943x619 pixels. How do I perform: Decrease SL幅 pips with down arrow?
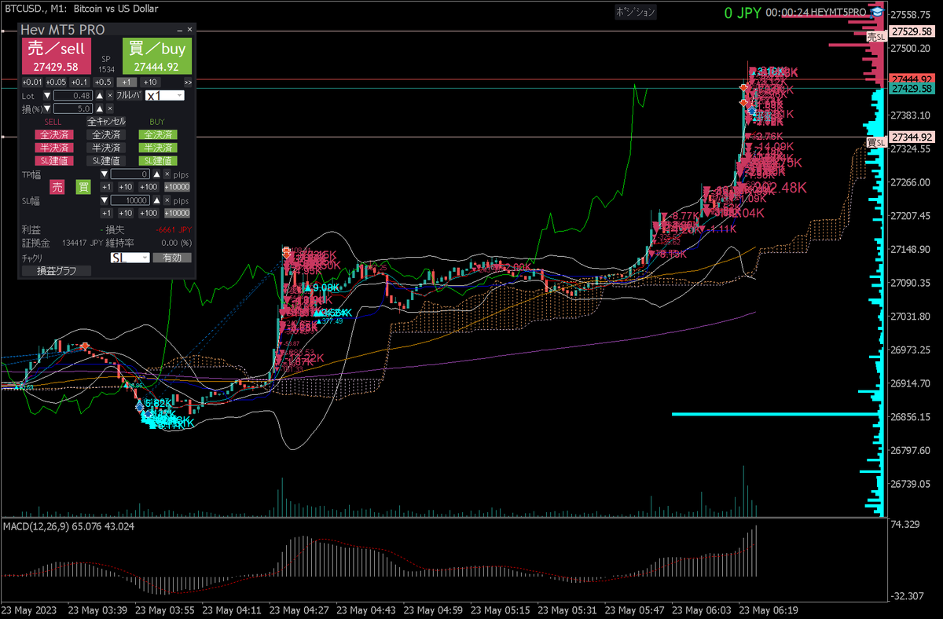pyautogui.click(x=105, y=200)
